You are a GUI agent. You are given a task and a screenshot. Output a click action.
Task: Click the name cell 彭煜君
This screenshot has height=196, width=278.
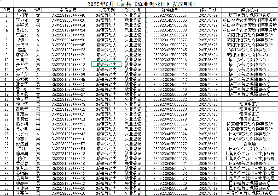coord(22,144)
